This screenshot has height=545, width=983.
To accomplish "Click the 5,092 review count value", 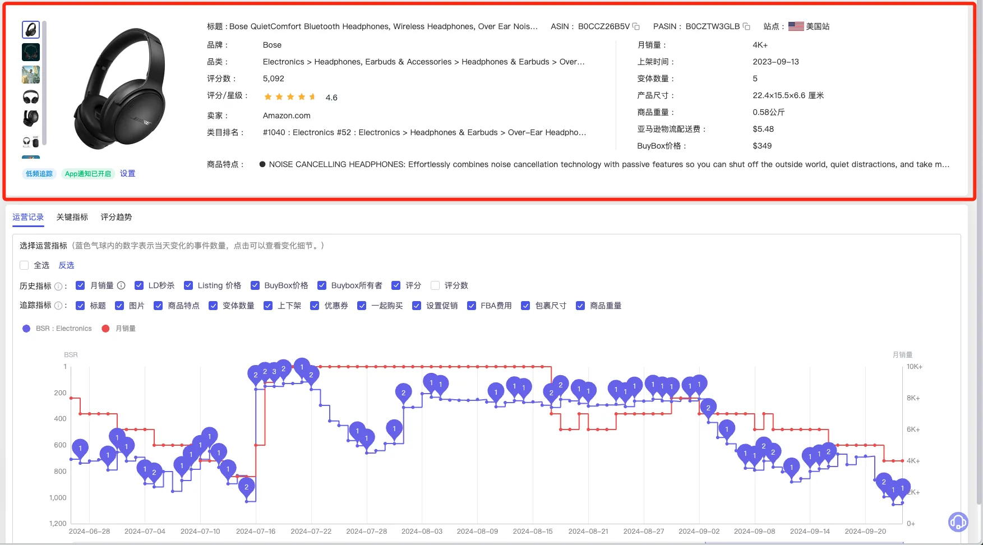I will [x=274, y=78].
